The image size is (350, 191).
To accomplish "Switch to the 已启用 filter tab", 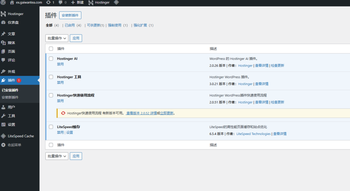I will click(x=69, y=25).
